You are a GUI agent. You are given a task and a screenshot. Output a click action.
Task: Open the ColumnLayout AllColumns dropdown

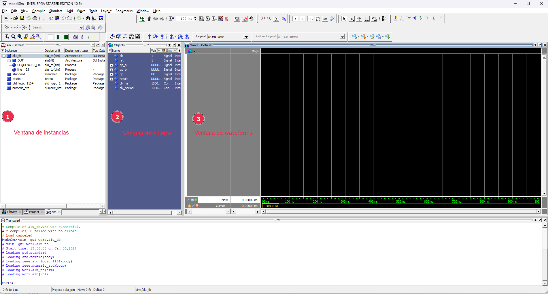click(342, 36)
